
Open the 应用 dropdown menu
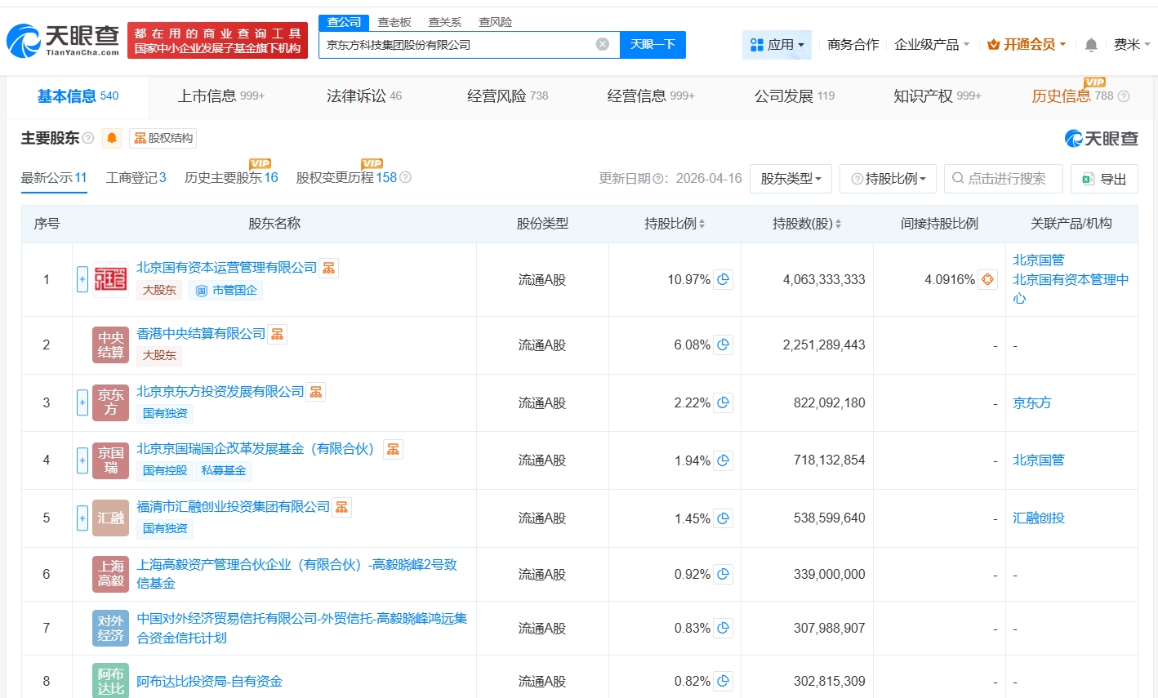(x=777, y=45)
